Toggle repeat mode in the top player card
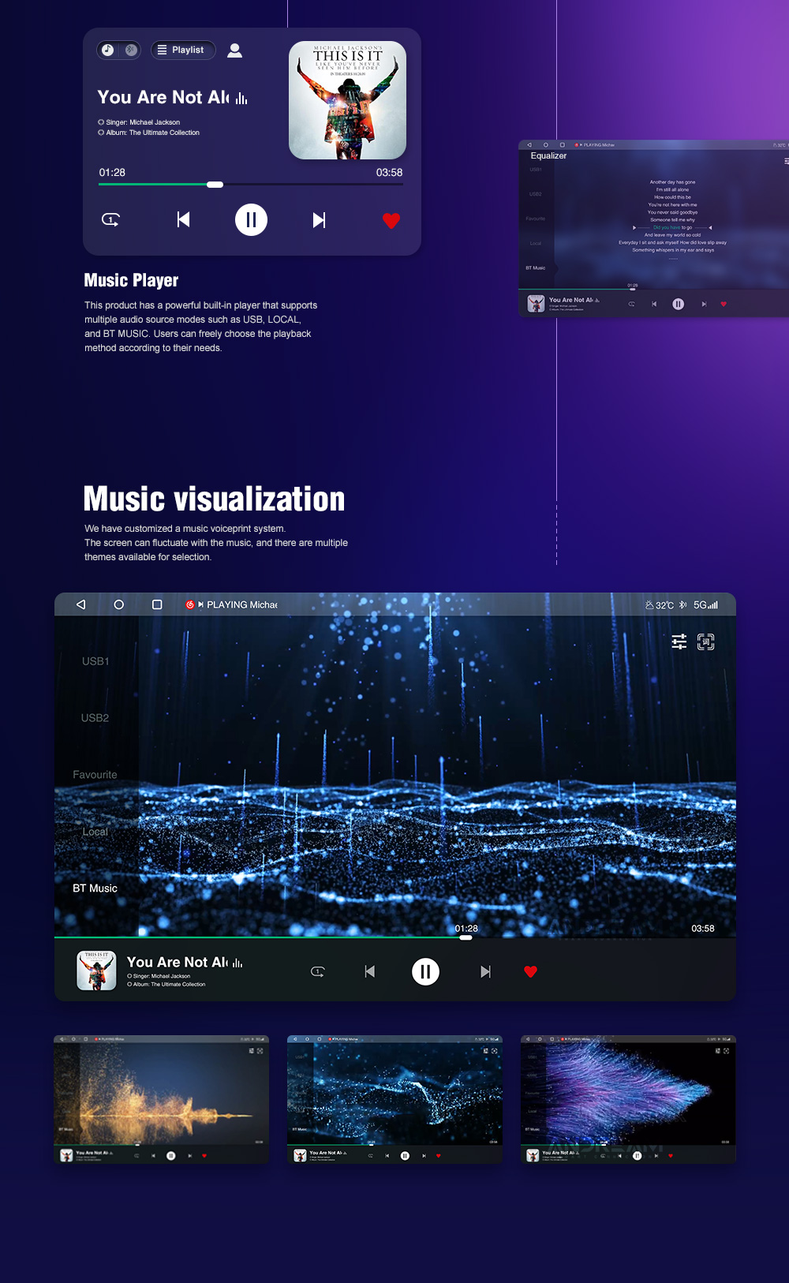 point(110,220)
